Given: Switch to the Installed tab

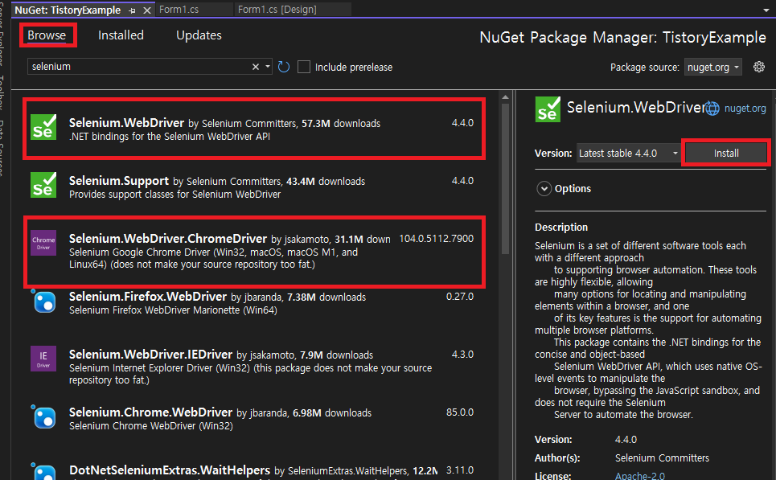Looking at the screenshot, I should pyautogui.click(x=121, y=35).
